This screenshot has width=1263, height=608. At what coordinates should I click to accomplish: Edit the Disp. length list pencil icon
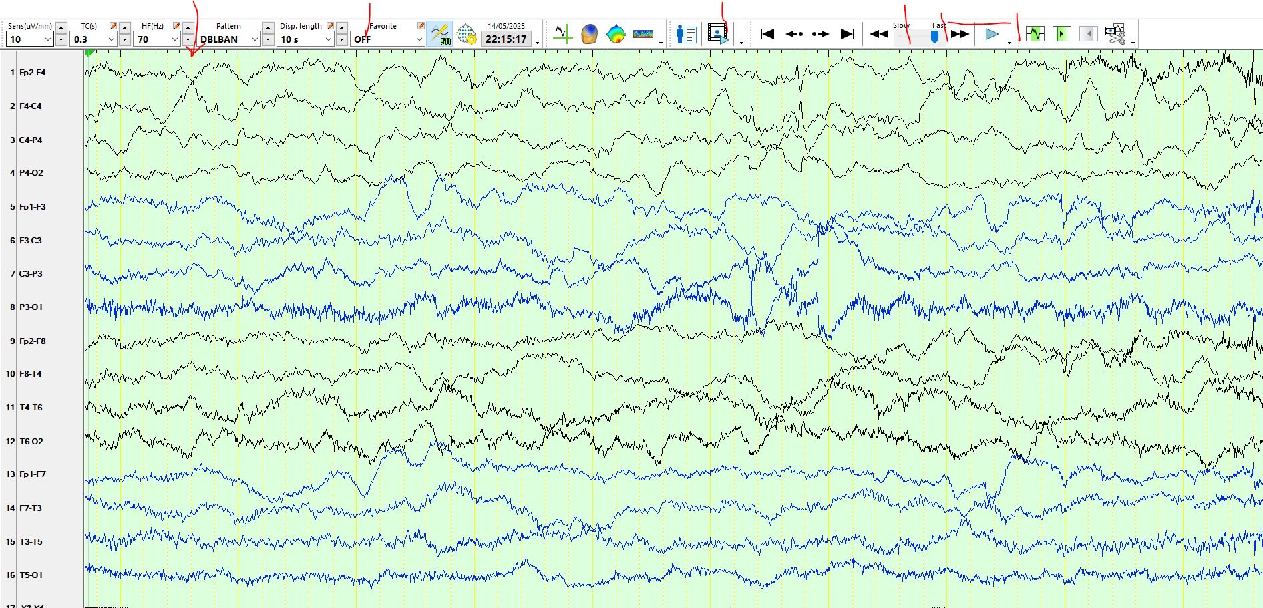point(330,26)
